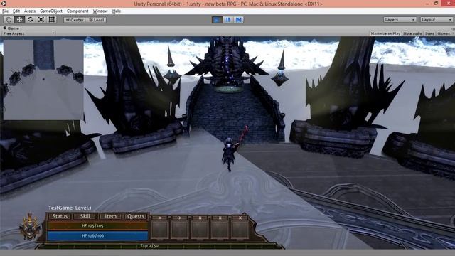Open the Window menu
This screenshot has width=455, height=256.
tap(100, 11)
